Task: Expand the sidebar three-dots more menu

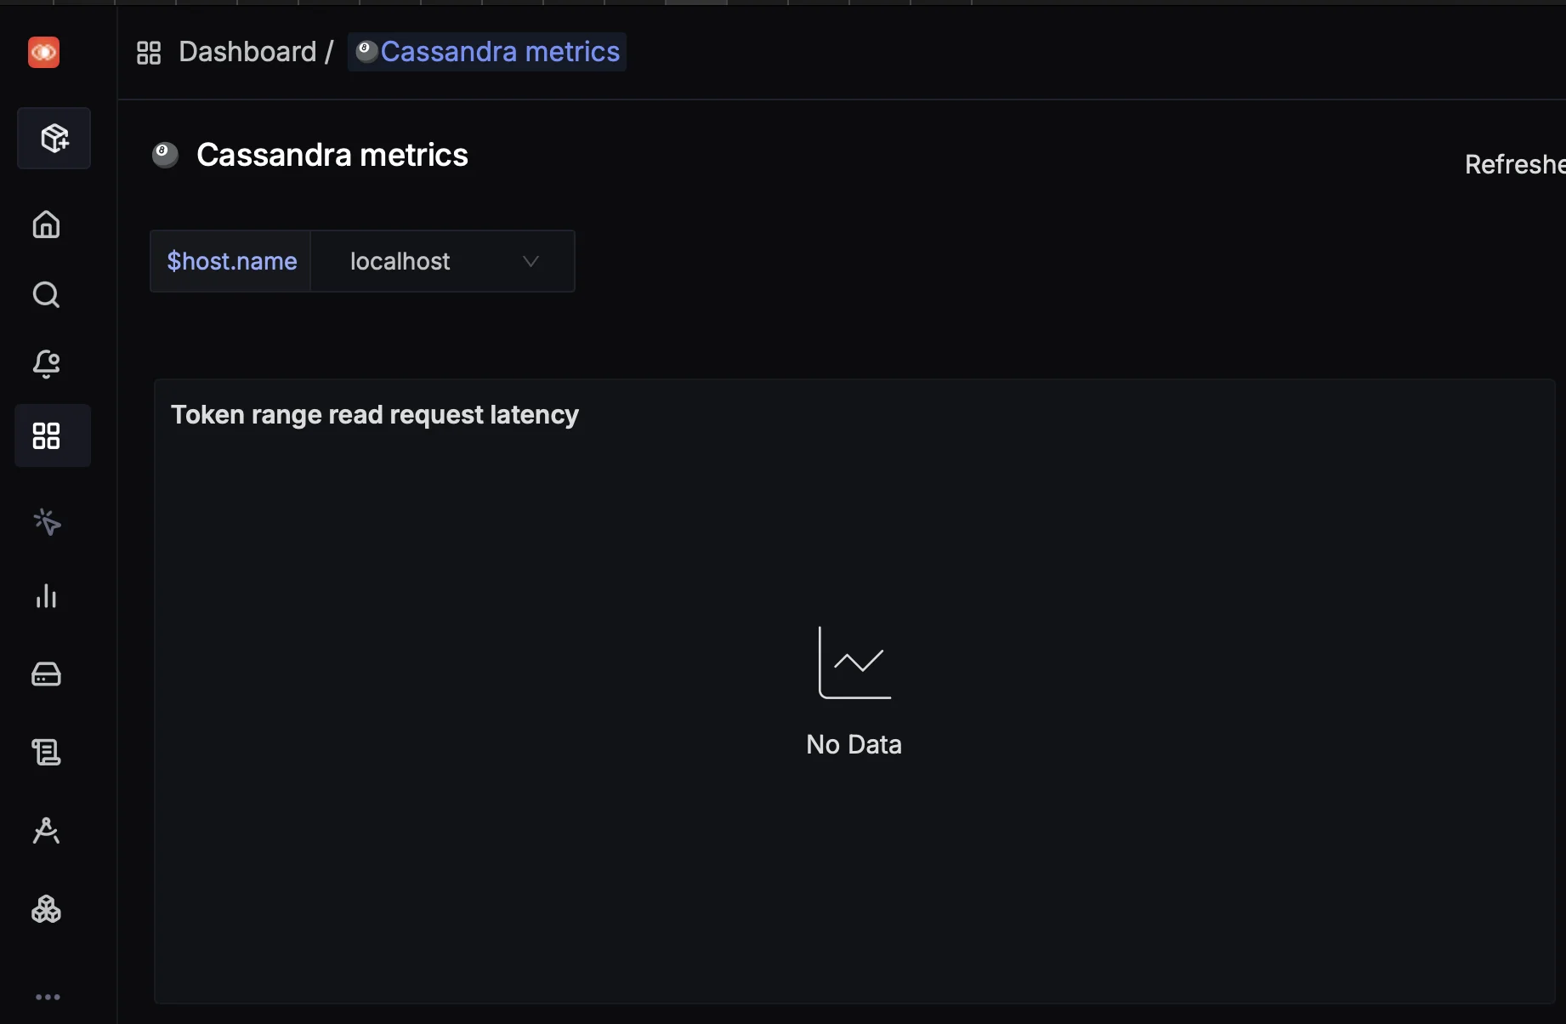Action: click(48, 997)
